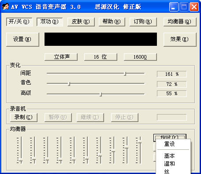
Task: Click the 16000 sample rate button
Action: [140, 57]
